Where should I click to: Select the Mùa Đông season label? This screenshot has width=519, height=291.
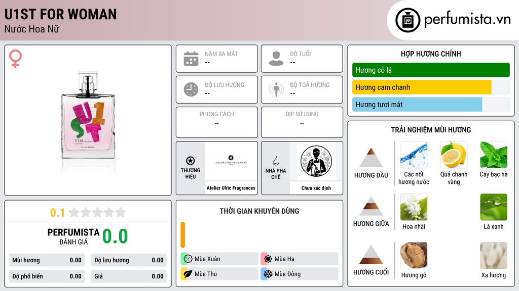(288, 274)
